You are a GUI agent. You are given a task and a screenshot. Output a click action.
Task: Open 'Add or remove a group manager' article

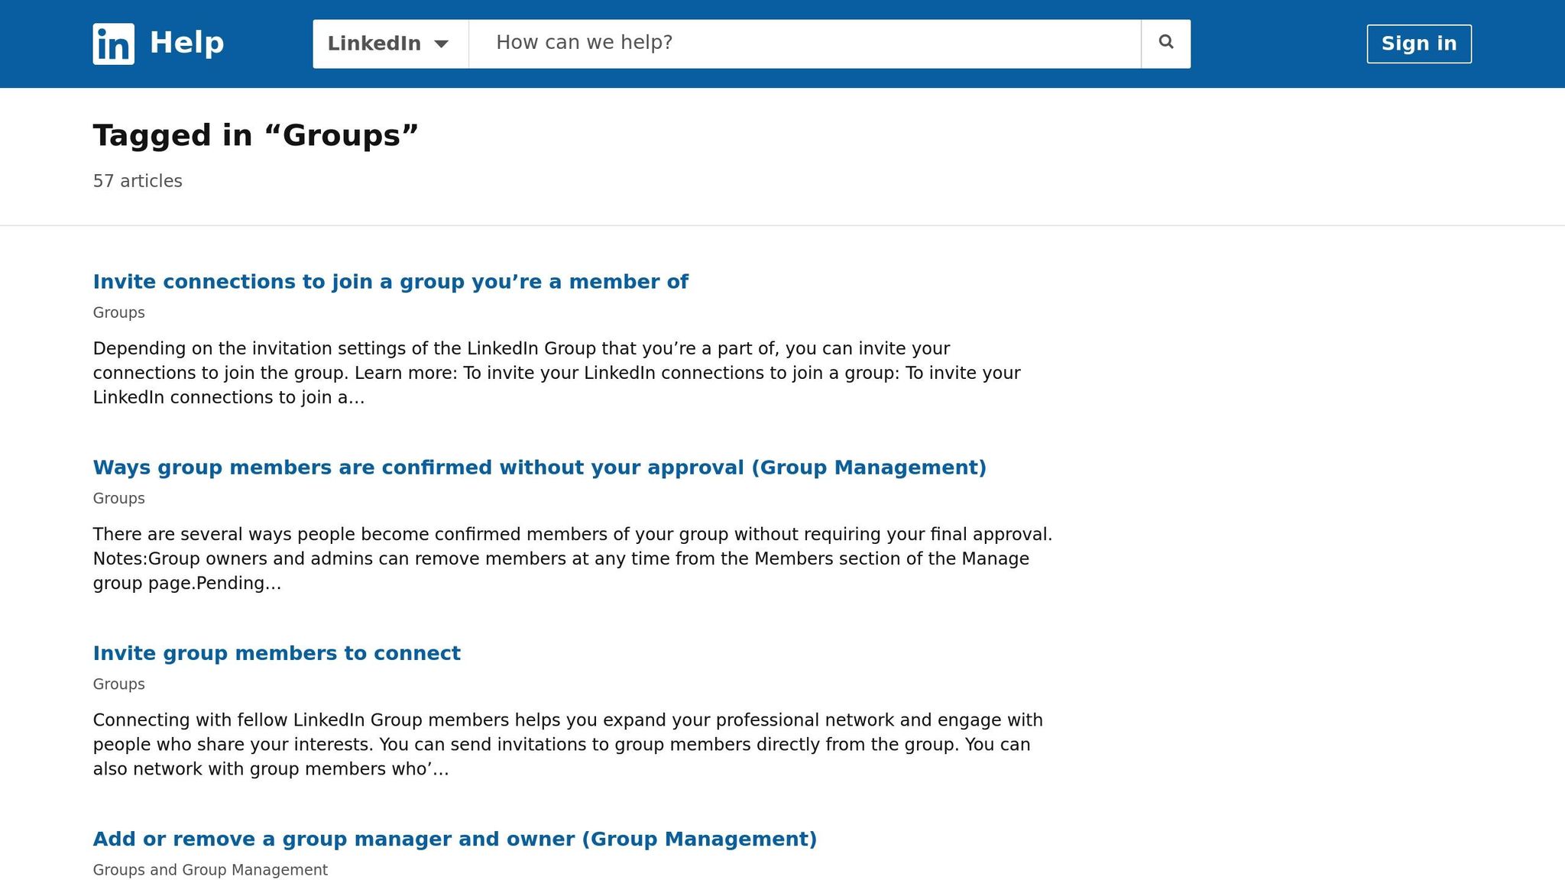coord(455,838)
